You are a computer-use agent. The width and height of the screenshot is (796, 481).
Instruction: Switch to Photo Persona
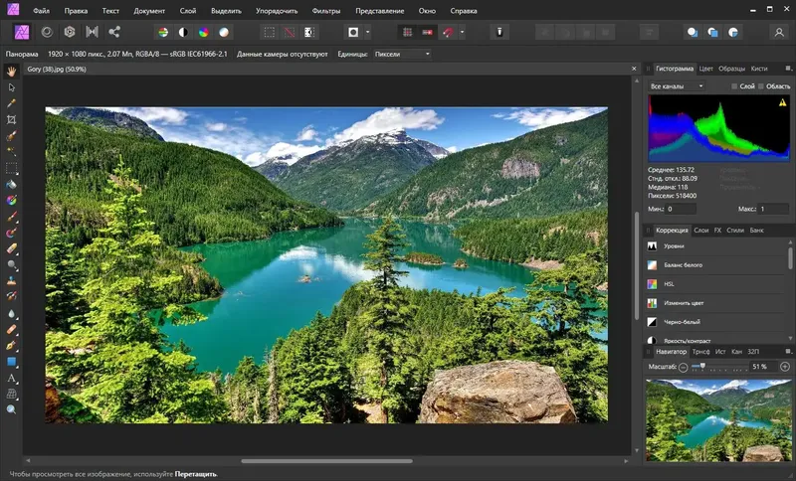click(x=22, y=32)
